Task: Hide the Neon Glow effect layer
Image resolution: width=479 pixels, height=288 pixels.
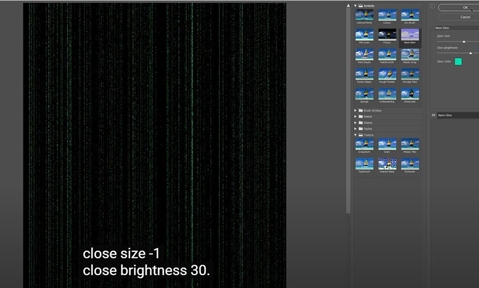Action: point(434,115)
